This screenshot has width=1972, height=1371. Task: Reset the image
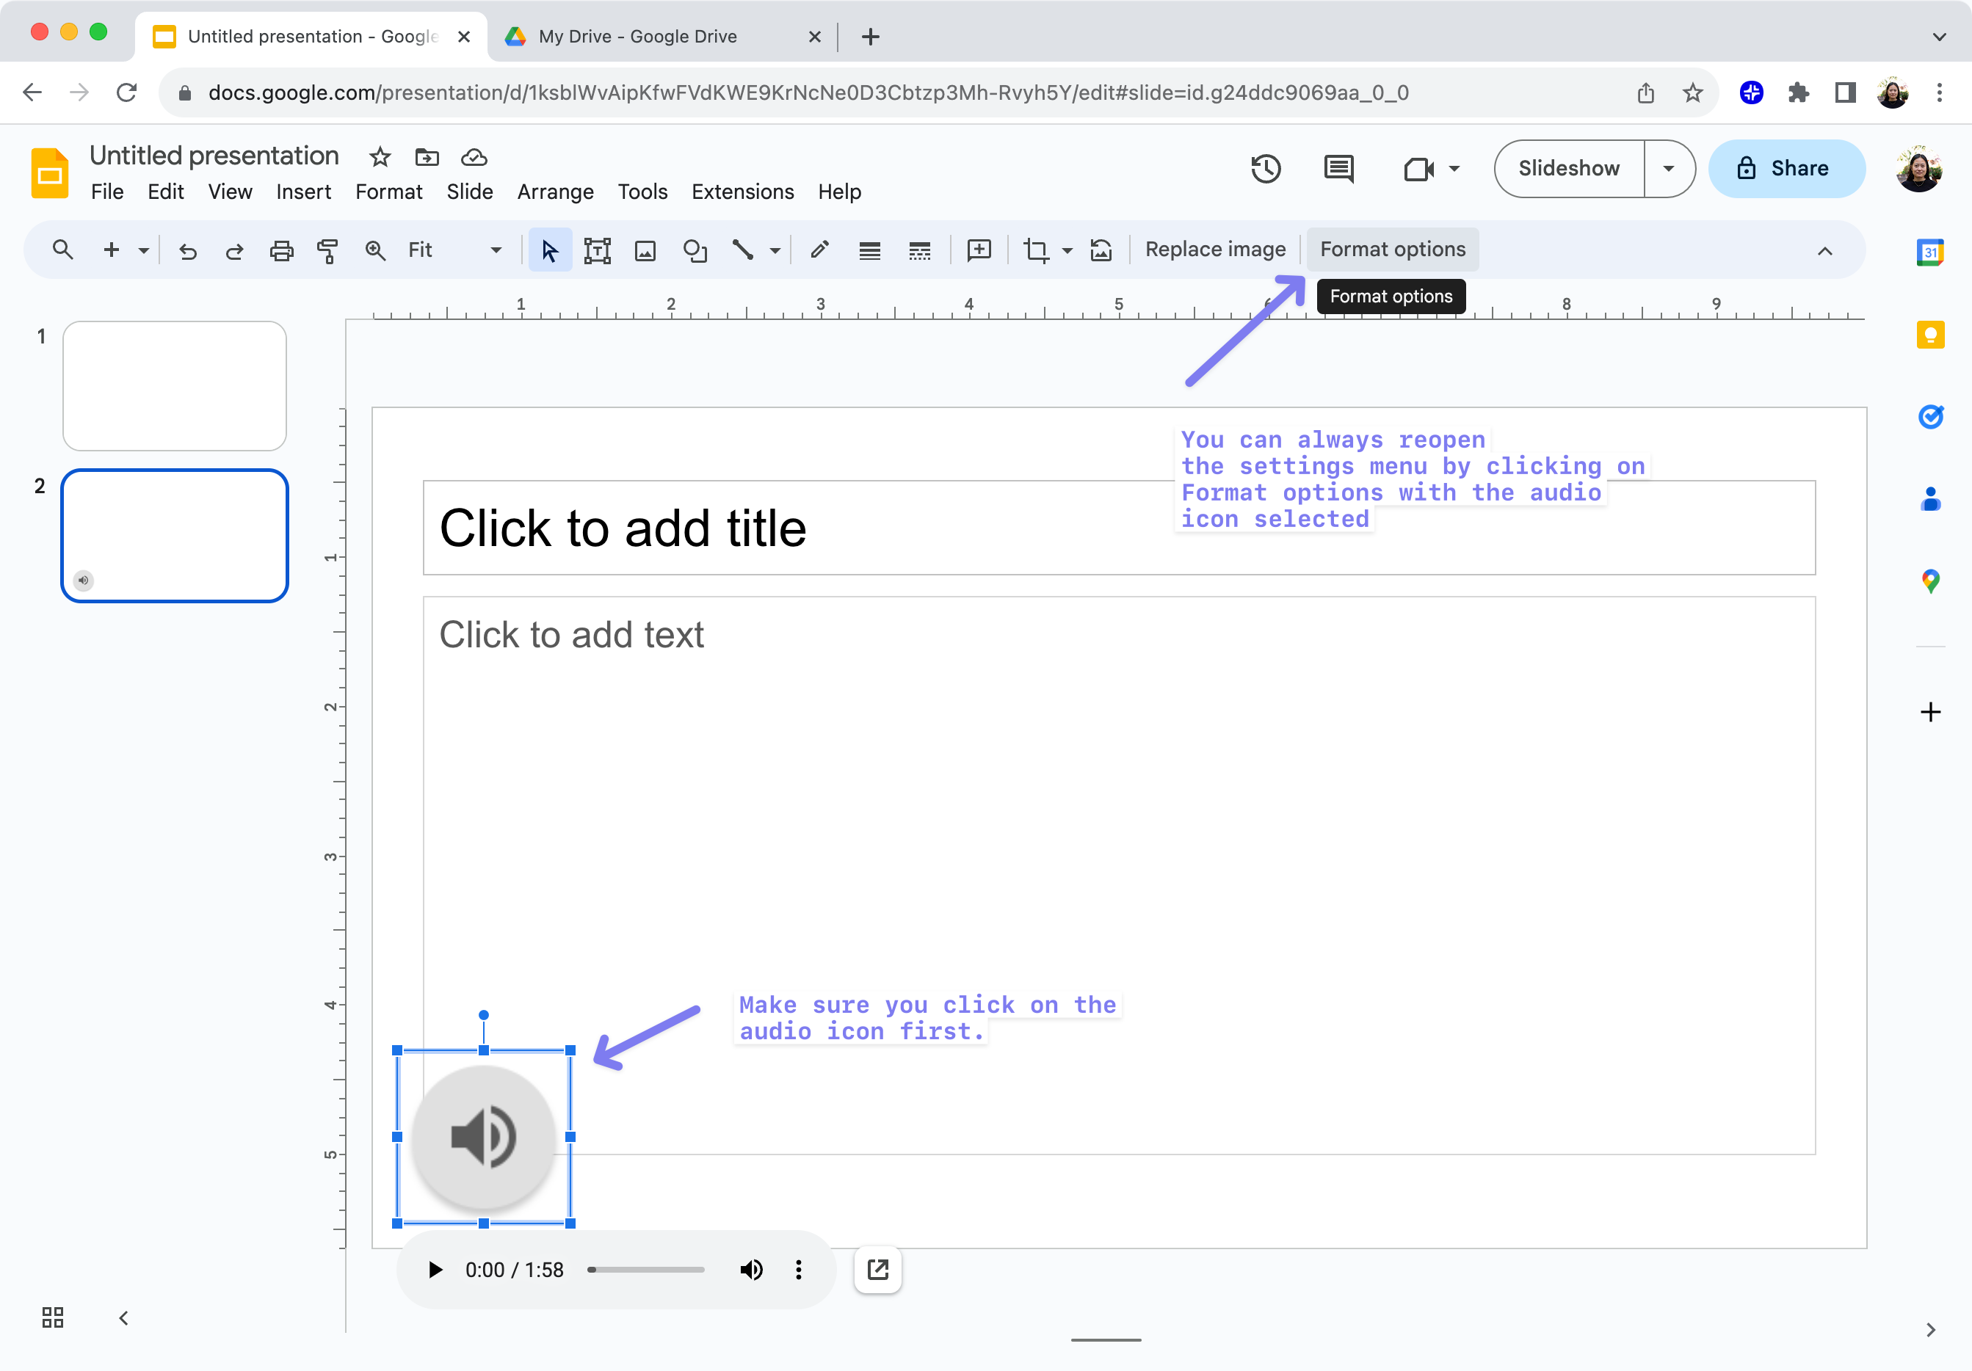(1101, 250)
